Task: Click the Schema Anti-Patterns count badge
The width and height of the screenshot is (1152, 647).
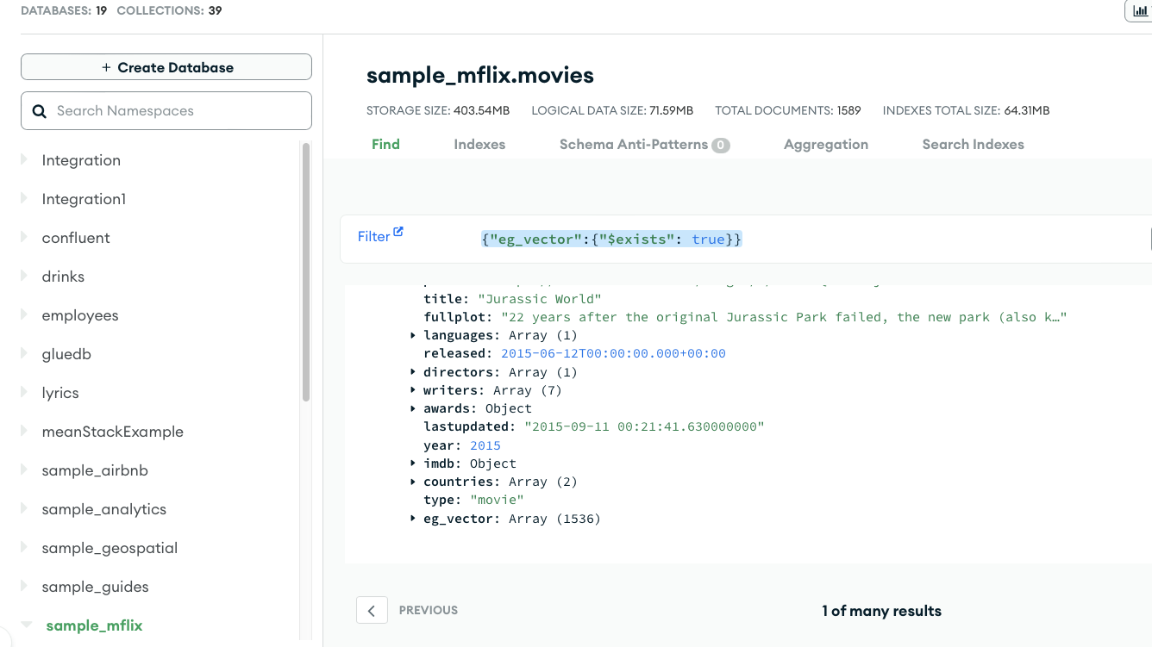Action: click(x=720, y=146)
